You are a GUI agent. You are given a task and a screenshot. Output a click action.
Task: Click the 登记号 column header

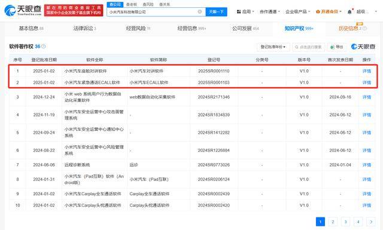(x=214, y=60)
